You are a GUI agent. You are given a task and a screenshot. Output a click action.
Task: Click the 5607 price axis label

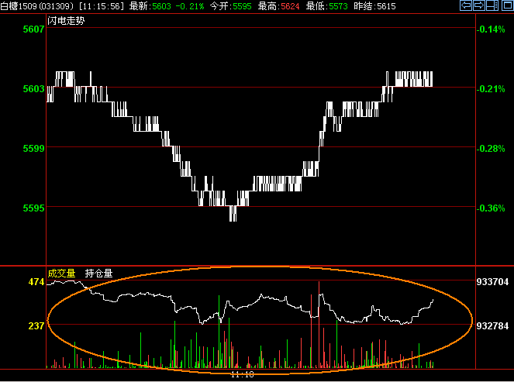click(x=33, y=29)
